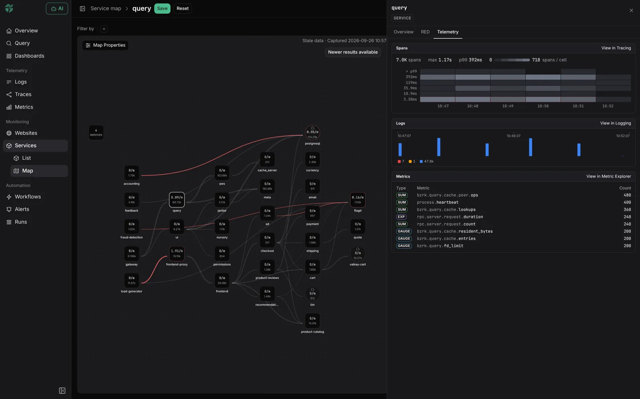640x399 pixels.
Task: Select the frontend-proxy node on the map
Action: pyautogui.click(x=177, y=254)
